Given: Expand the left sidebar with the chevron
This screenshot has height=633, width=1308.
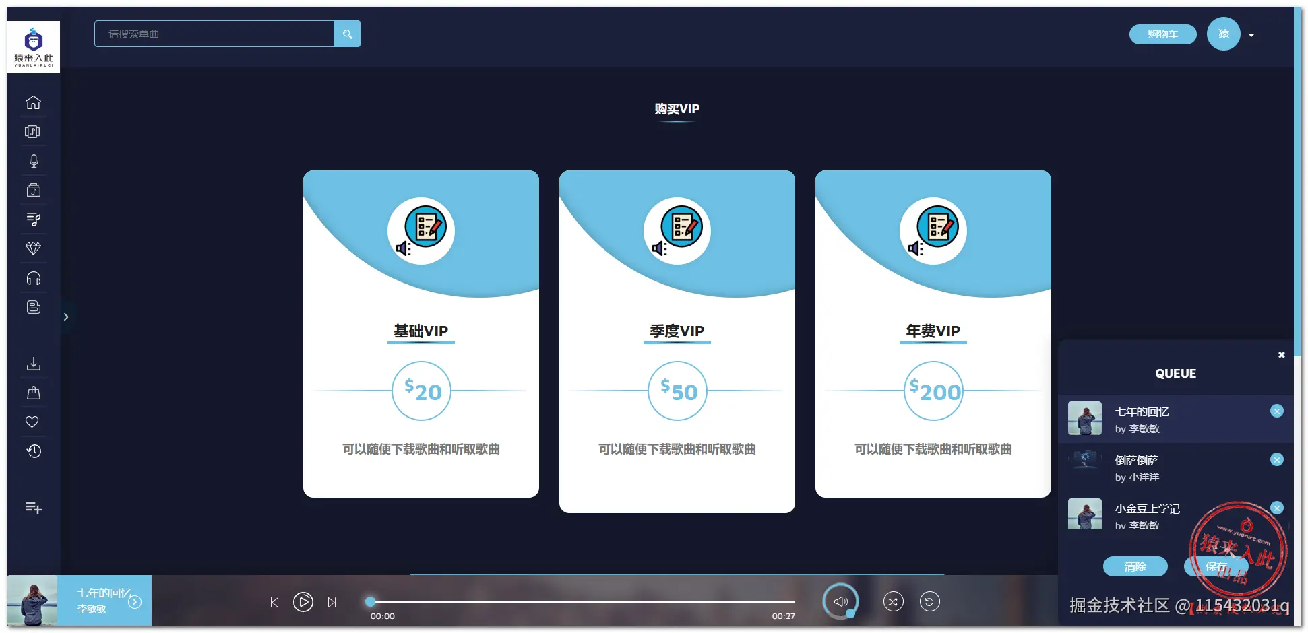Looking at the screenshot, I should point(66,316).
